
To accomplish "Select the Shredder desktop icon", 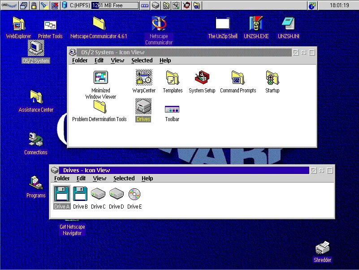I will (322, 252).
